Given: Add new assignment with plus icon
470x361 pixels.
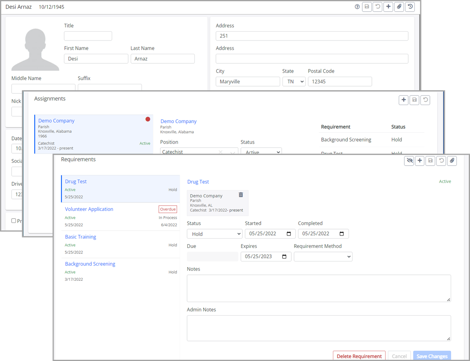Looking at the screenshot, I should [x=404, y=100].
